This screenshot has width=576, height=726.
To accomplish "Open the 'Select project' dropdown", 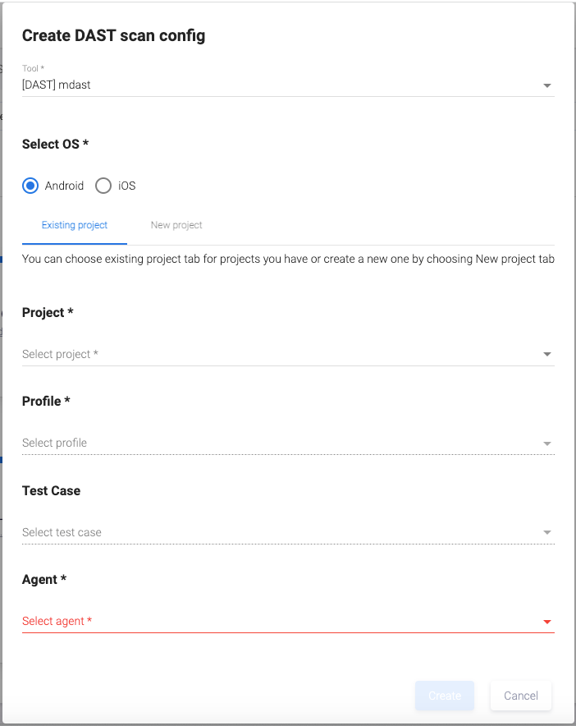I will pos(279,354).
